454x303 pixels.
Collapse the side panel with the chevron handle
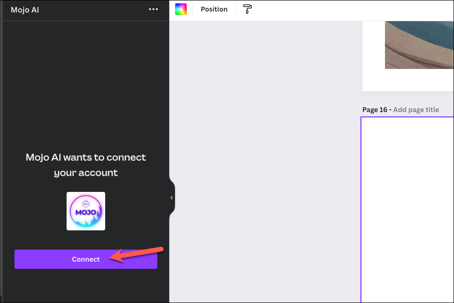(x=172, y=198)
